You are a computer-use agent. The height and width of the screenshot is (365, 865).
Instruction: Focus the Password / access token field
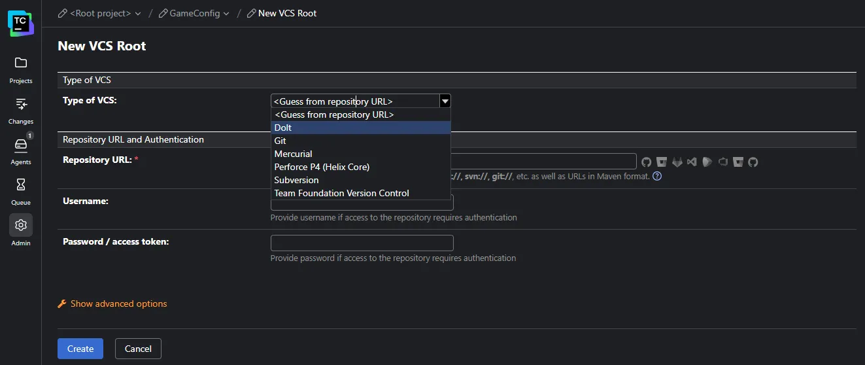point(362,243)
